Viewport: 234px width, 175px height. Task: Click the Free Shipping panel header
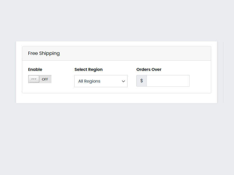point(44,53)
